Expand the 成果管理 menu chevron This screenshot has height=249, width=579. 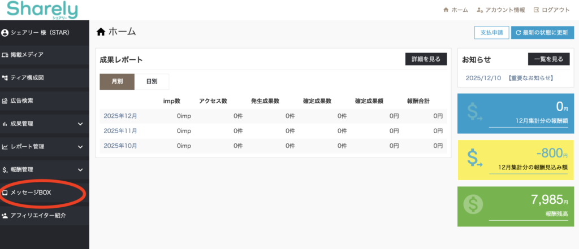(80, 124)
